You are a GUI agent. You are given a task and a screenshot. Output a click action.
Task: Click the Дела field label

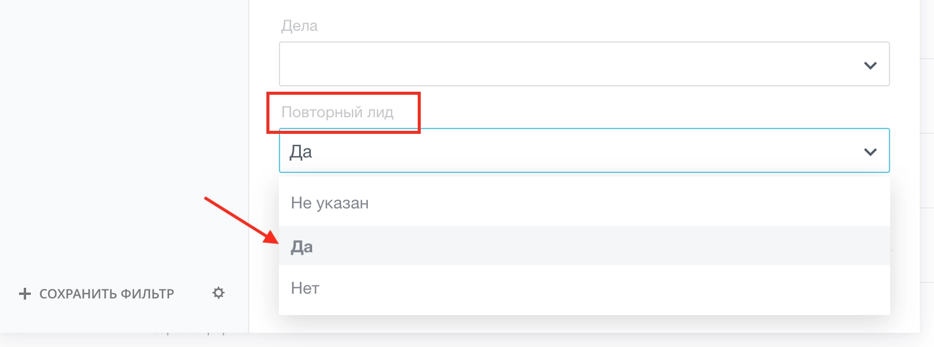click(300, 25)
